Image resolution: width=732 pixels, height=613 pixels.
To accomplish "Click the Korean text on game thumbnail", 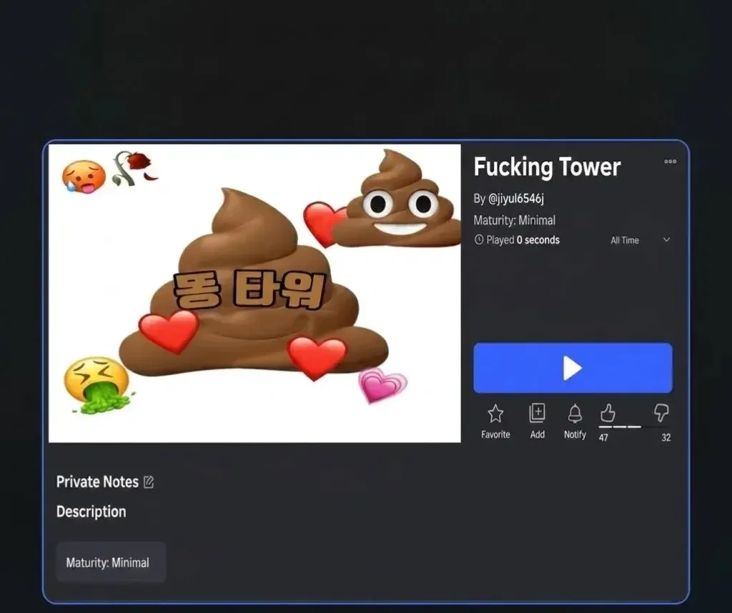I will [249, 291].
